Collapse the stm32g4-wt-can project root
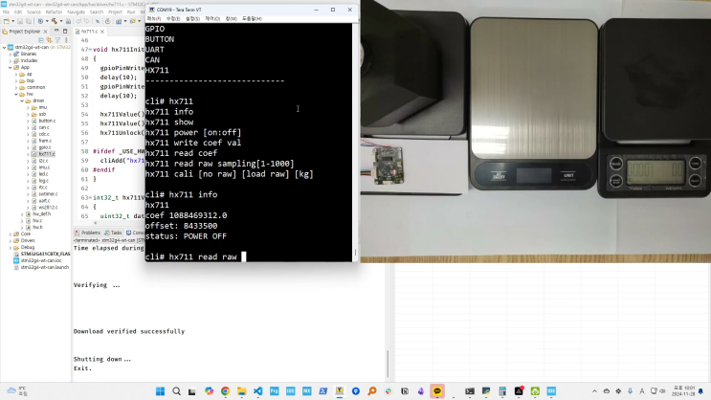 5,47
